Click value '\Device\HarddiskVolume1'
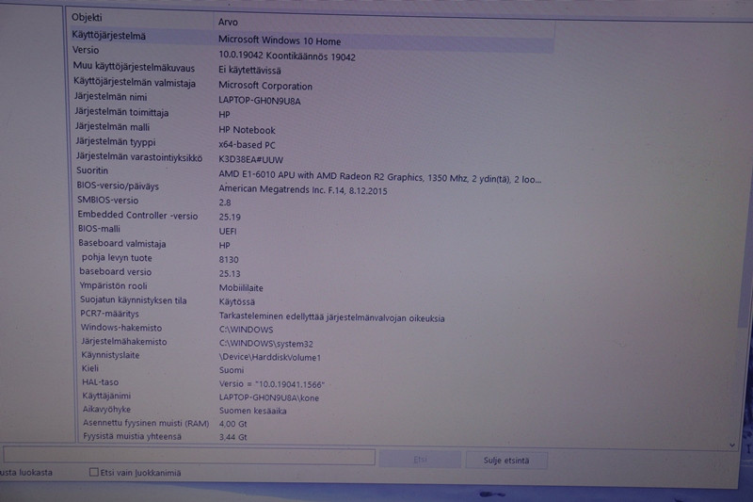Image resolution: width=753 pixels, height=502 pixels. [270, 357]
